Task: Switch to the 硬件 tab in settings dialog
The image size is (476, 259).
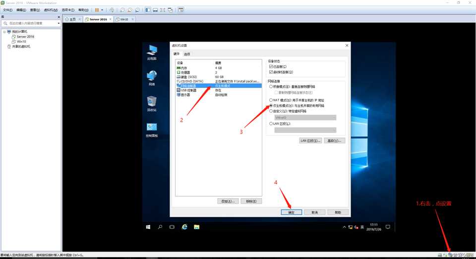Action: pos(177,54)
